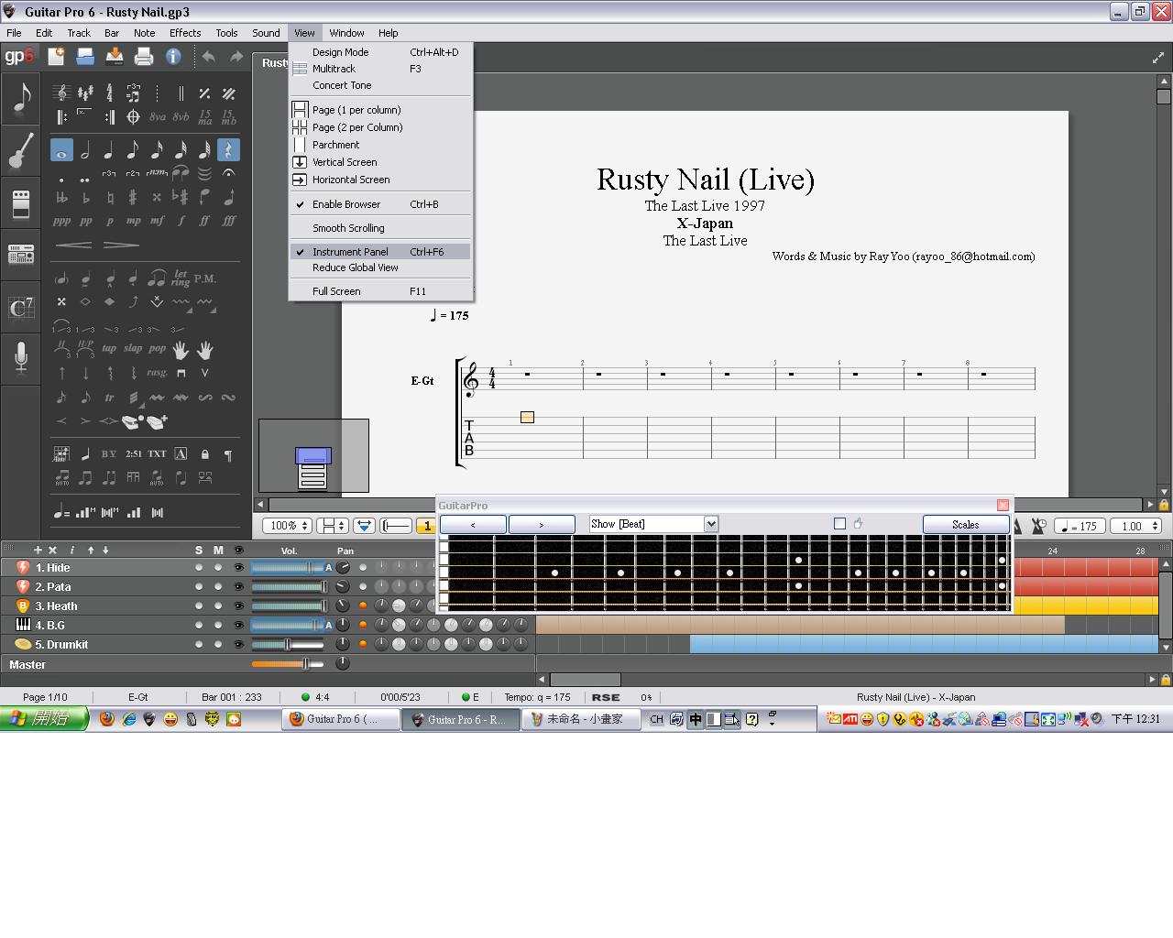Open the File menu
The image size is (1173, 938).
tap(14, 33)
